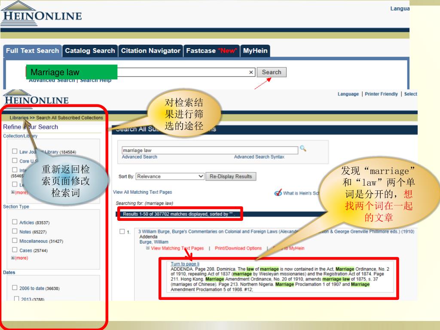
Task: Open the Language link in the results header
Action: click(348, 94)
